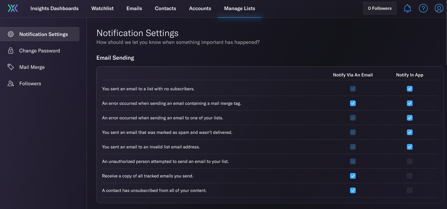The height and width of the screenshot is (209, 447).
Task: Click the 'invalid list email address' row text
Action: pyautogui.click(x=151, y=147)
